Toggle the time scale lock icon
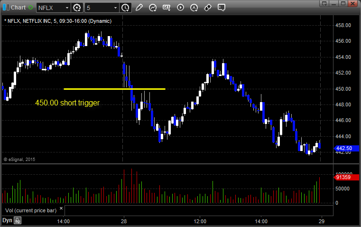 (x=18, y=220)
